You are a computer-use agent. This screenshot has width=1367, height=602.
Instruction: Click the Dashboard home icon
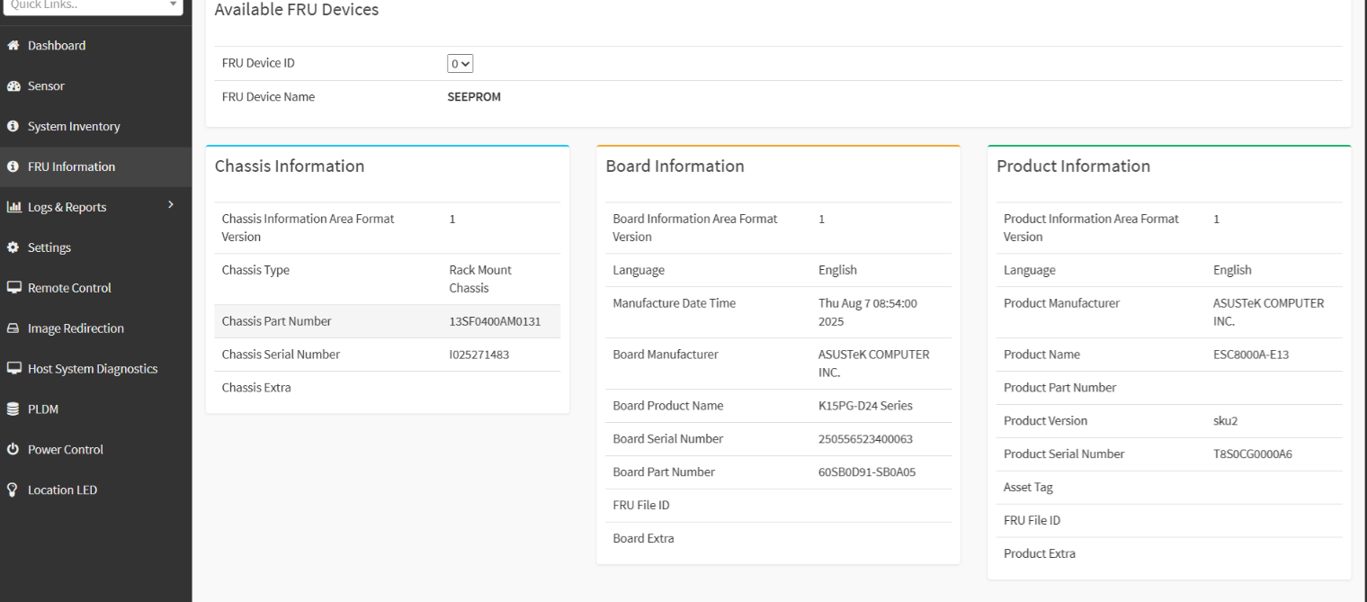click(x=13, y=46)
